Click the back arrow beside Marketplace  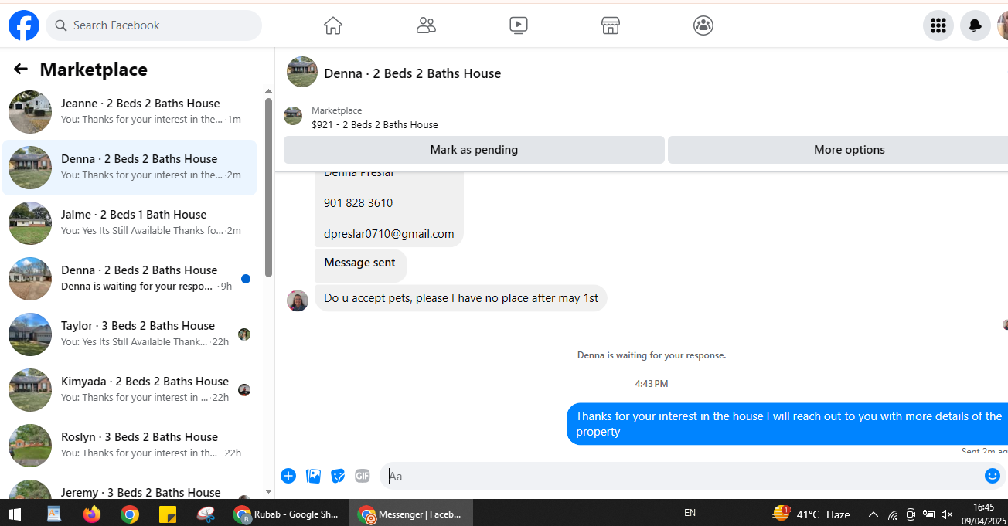21,70
